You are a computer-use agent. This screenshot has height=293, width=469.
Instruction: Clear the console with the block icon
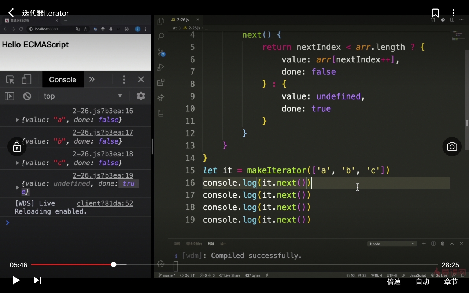click(27, 96)
